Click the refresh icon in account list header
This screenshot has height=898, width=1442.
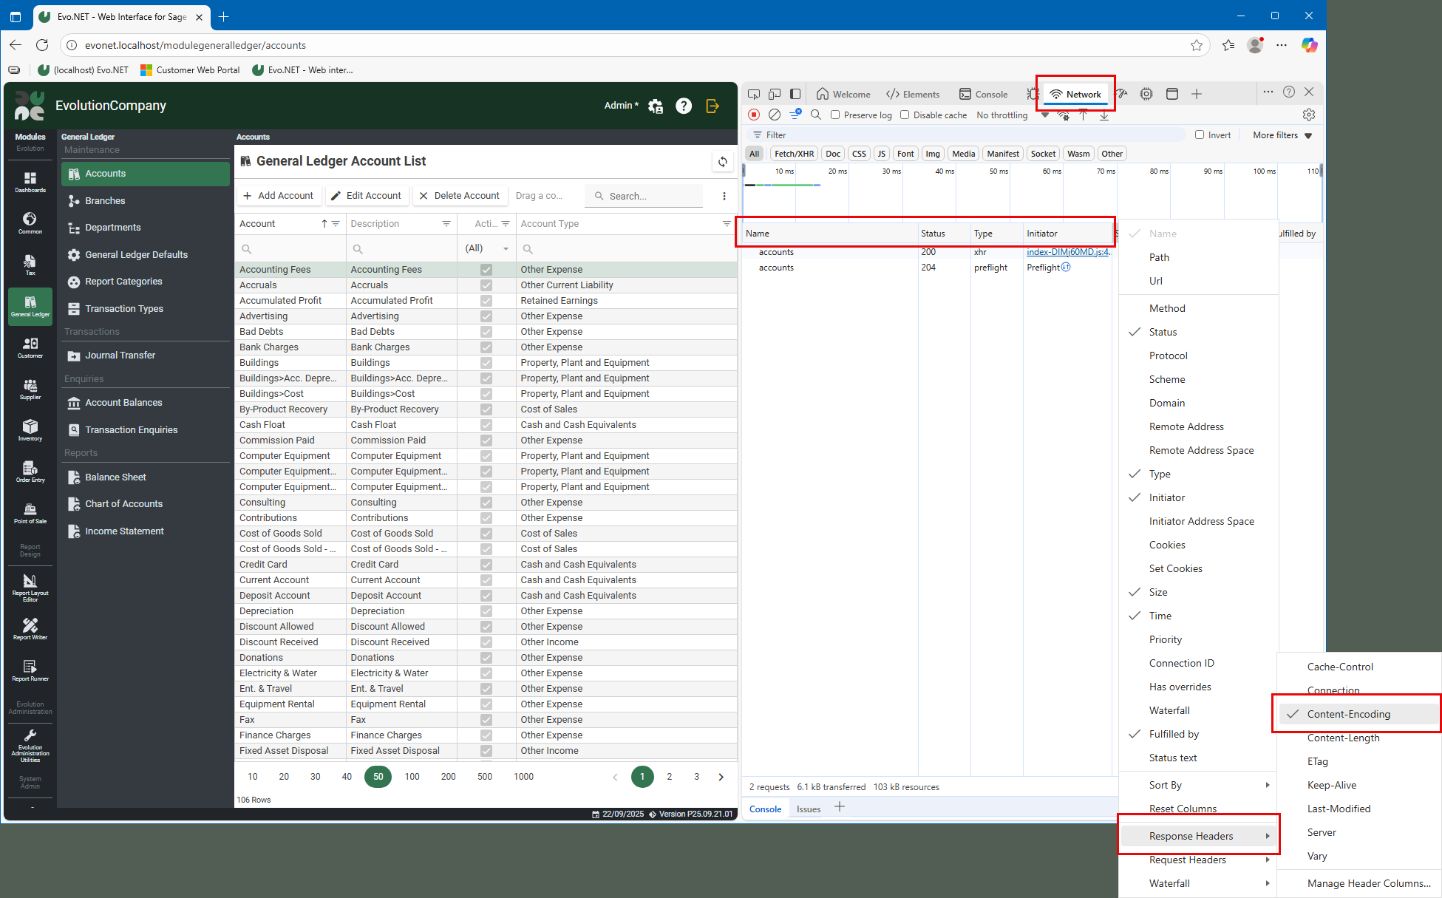722,162
